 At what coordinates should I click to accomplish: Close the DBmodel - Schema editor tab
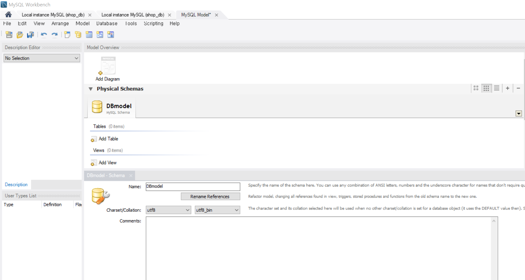click(131, 175)
